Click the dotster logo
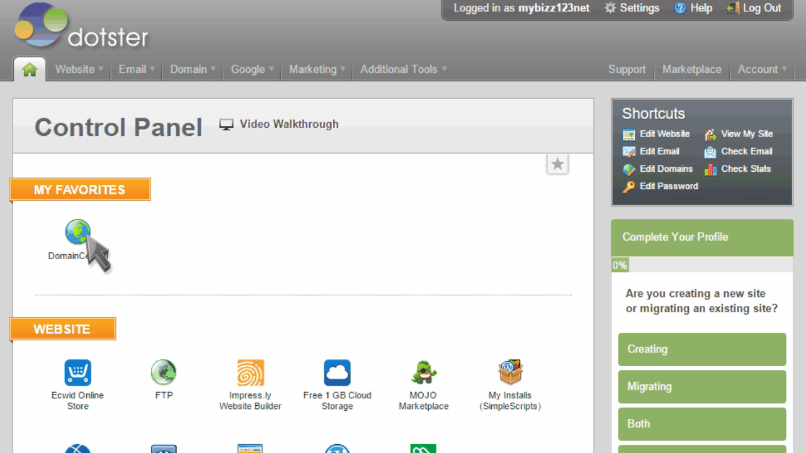 [x=81, y=26]
